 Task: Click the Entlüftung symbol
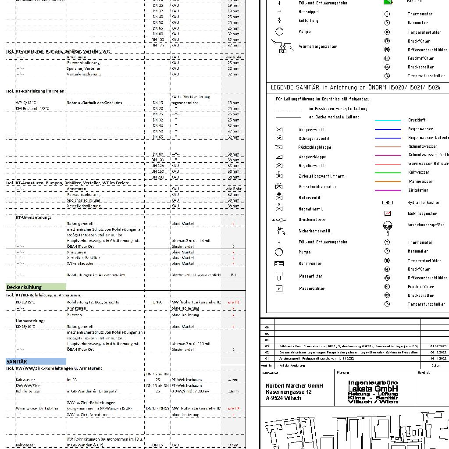(279, 20)
